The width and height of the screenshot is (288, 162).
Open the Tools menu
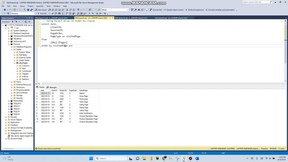(x=49, y=6)
